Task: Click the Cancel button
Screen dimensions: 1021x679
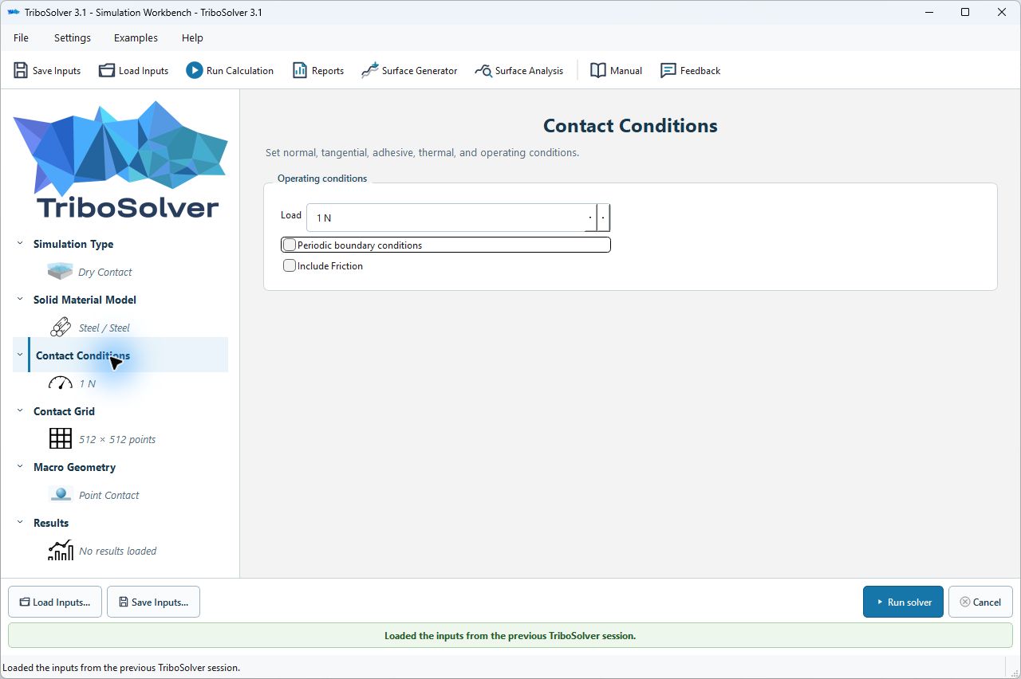Action: (980, 602)
